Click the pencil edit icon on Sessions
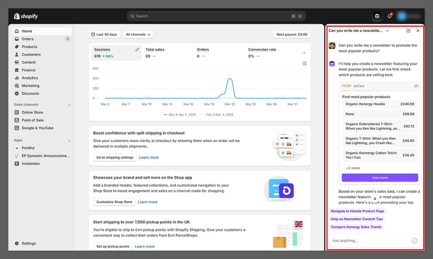Screen dimensions: 433x259 point(137,50)
